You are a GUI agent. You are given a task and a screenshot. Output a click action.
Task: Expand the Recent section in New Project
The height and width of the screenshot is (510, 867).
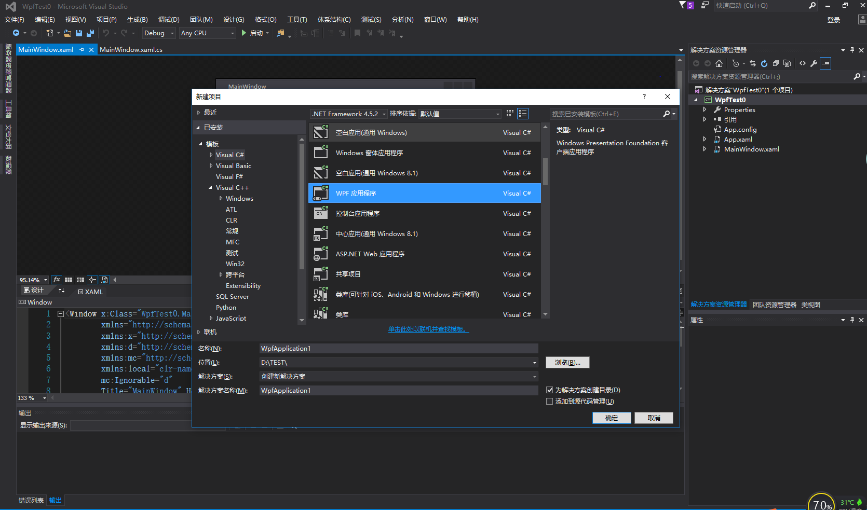198,113
